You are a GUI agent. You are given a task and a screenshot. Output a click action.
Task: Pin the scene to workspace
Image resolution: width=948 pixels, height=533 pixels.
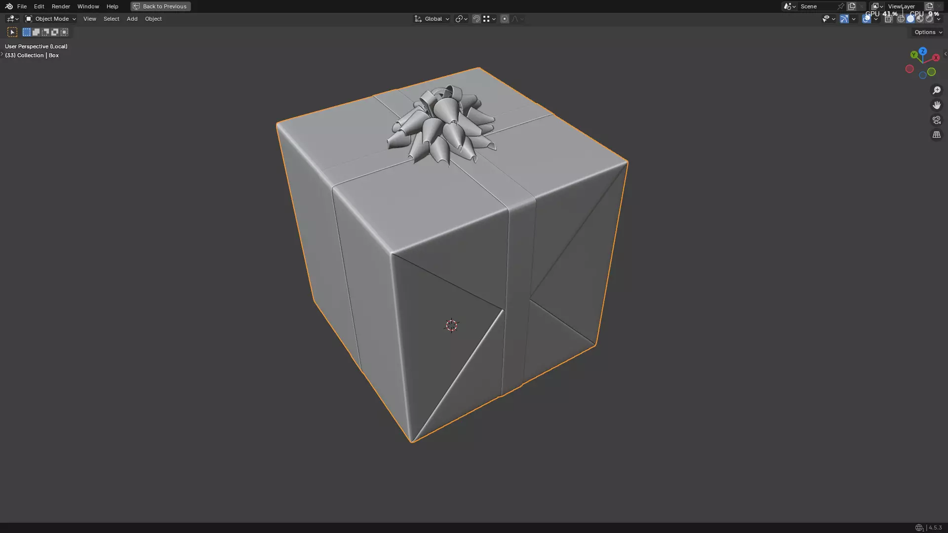[x=841, y=6]
